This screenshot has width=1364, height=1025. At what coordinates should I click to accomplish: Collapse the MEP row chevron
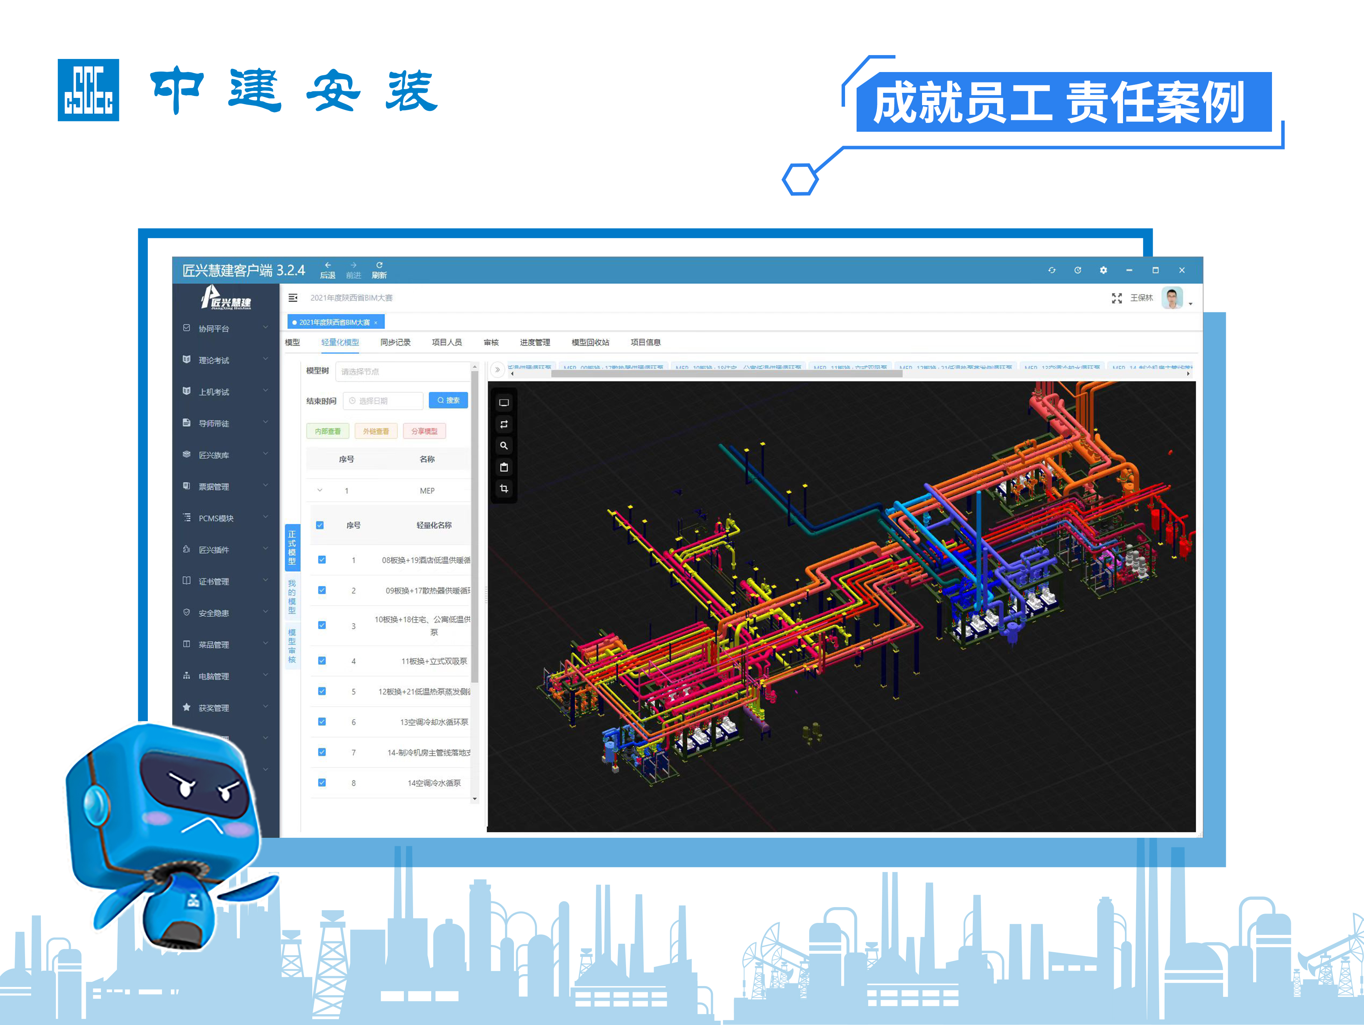pos(320,491)
